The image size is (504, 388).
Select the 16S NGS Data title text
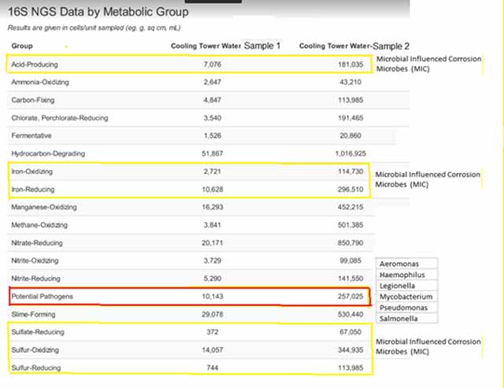pos(98,12)
